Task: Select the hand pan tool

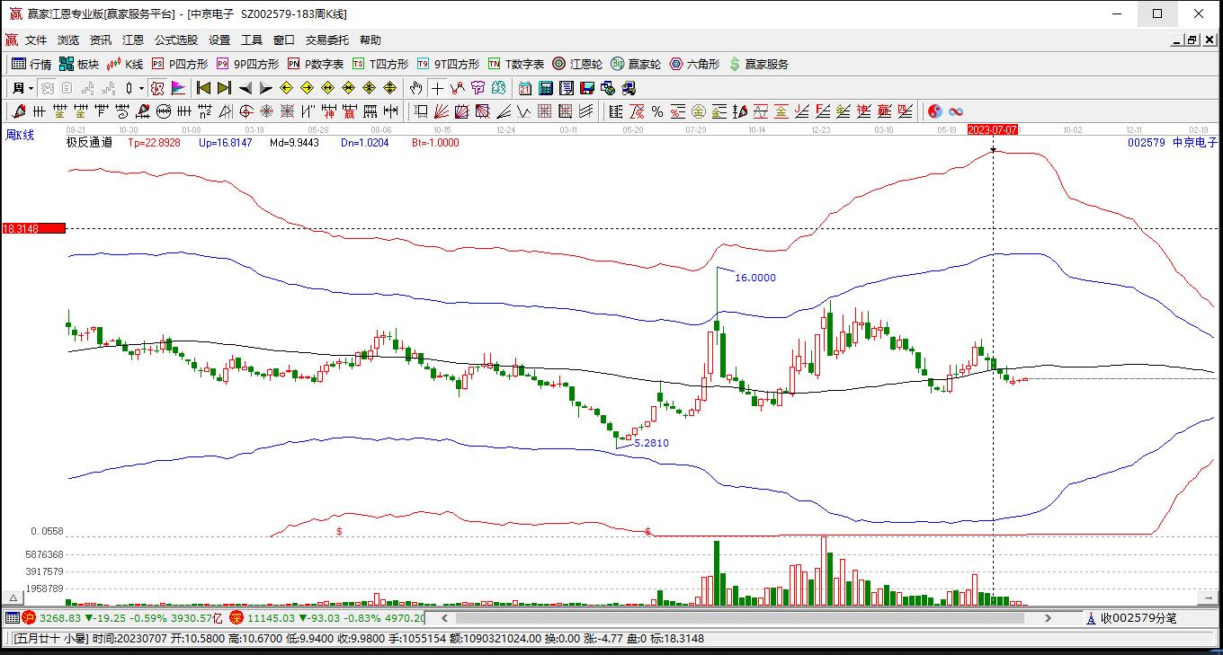Action: [415, 88]
